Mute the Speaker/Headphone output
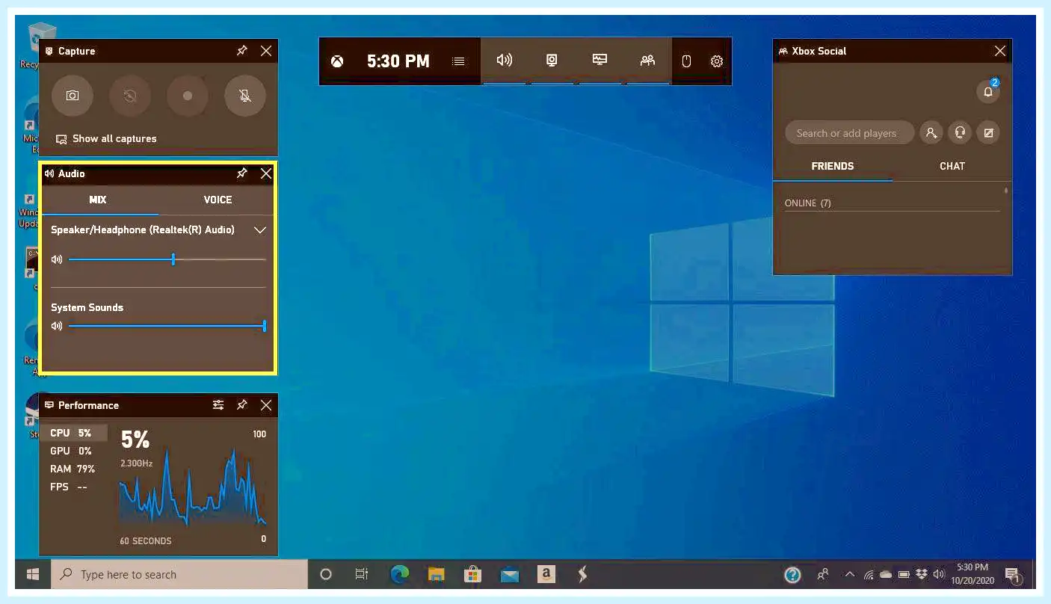The width and height of the screenshot is (1051, 604). coord(57,259)
